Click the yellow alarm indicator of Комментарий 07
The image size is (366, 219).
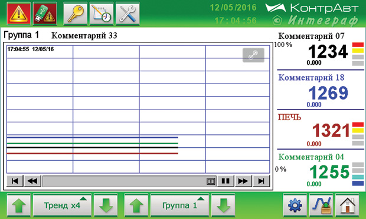point(358,51)
